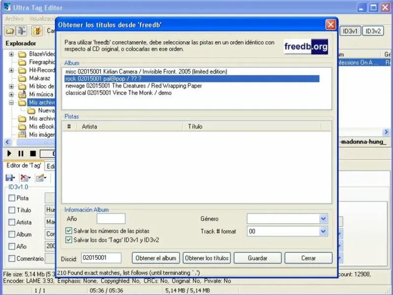This screenshot has height=295, width=393.
Task: Expand the BlazeVideo tree node
Action: (11, 54)
